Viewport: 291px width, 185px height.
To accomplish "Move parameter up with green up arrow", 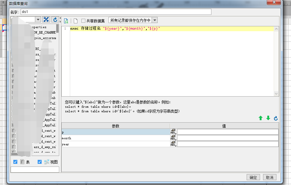I will 261,118.
